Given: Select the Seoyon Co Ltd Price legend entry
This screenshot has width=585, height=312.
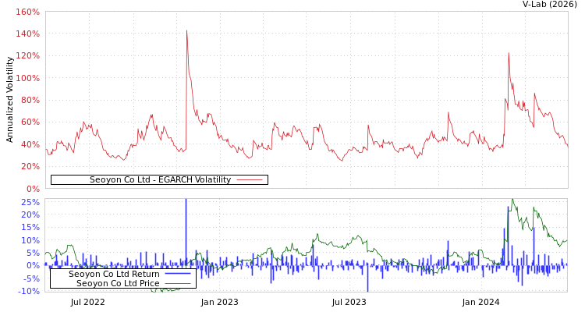Looking at the screenshot, I should (x=117, y=283).
